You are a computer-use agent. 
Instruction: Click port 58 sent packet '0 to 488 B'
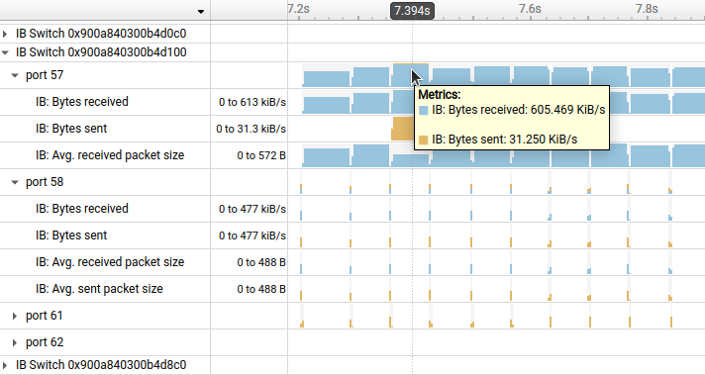pyautogui.click(x=261, y=289)
